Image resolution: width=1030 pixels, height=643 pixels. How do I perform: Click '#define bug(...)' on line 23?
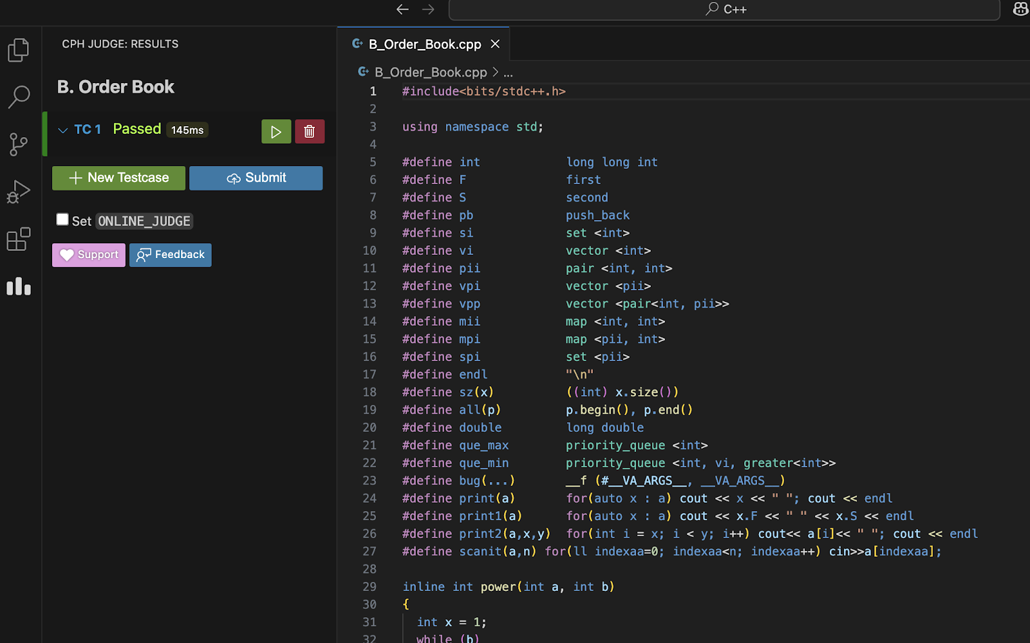click(x=459, y=481)
